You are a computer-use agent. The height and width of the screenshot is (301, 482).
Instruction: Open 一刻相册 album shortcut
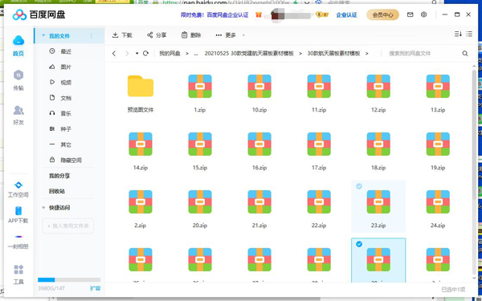pos(18,242)
